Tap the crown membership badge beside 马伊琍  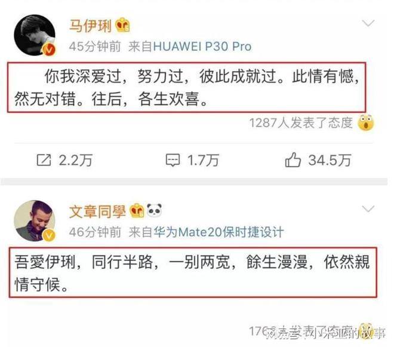coord(122,24)
